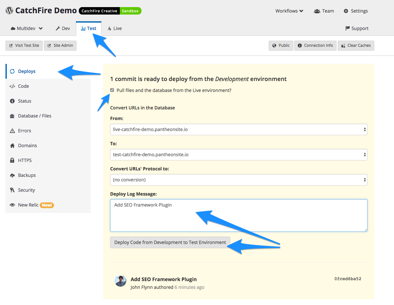Click the Backups cloud upload icon
This screenshot has height=305, width=394.
(12, 175)
